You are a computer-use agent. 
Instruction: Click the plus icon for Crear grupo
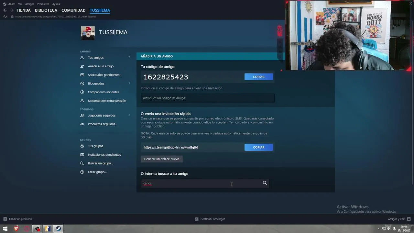pos(82,172)
